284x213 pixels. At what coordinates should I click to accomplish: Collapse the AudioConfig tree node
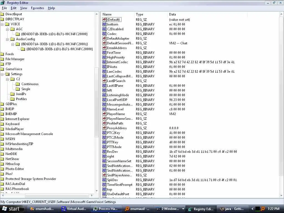7,39
